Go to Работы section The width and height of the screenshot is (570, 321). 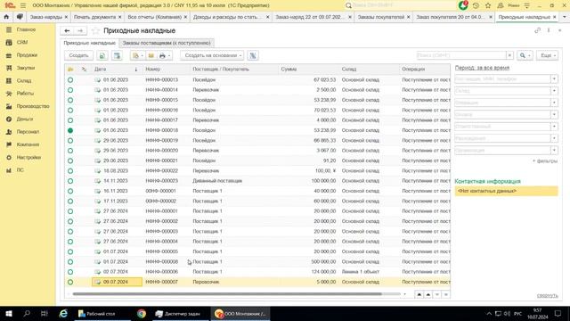(25, 93)
